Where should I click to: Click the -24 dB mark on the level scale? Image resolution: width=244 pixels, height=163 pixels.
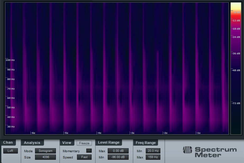(236, 37)
